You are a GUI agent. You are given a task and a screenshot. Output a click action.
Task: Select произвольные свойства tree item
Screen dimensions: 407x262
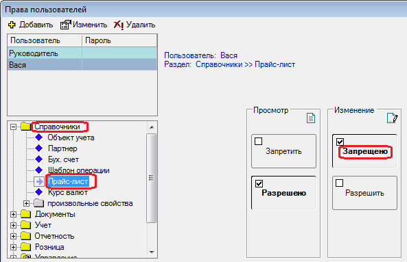pos(90,203)
